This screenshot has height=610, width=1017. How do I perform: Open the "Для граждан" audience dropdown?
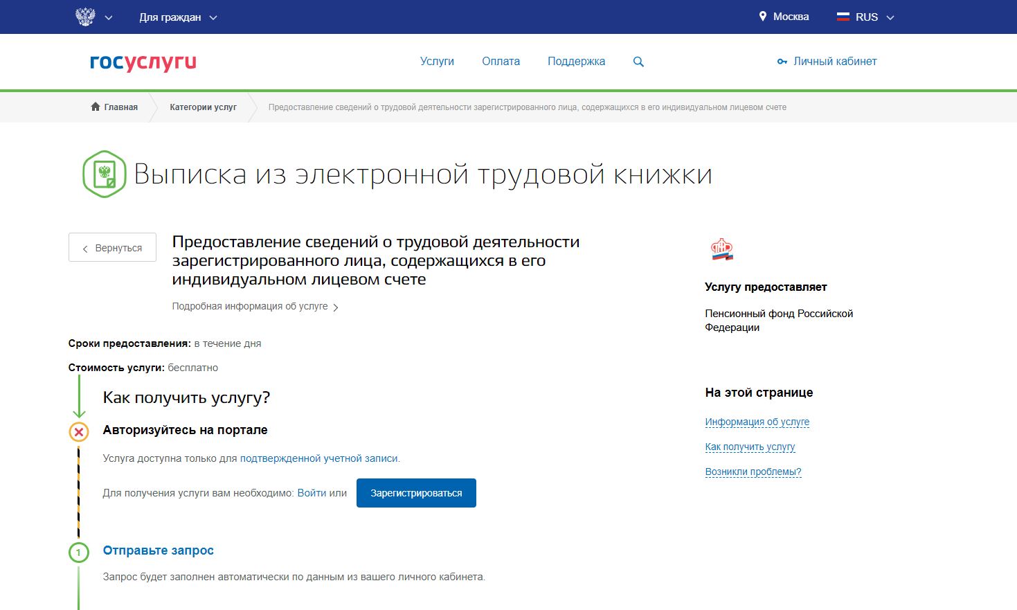(178, 17)
